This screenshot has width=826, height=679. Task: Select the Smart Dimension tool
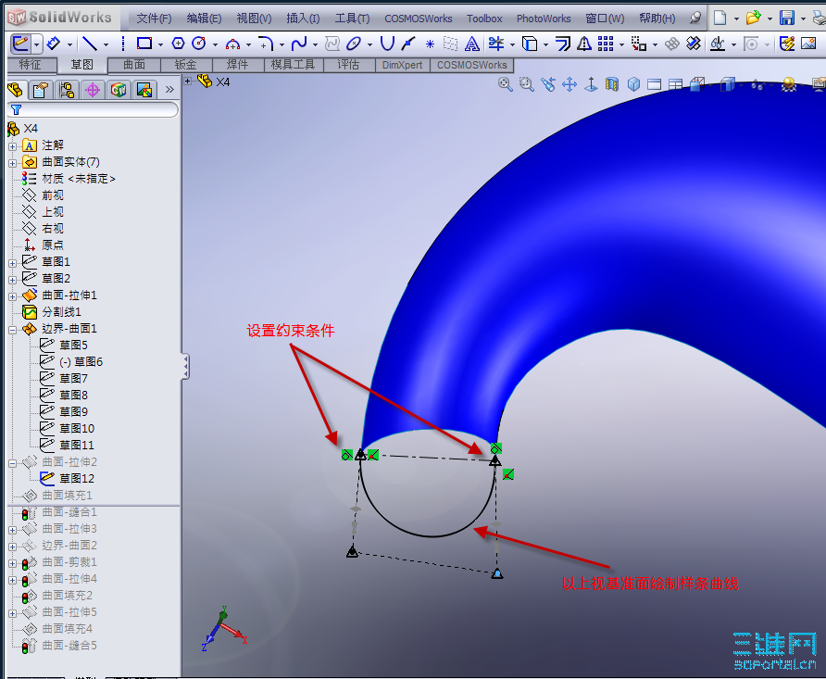53,44
